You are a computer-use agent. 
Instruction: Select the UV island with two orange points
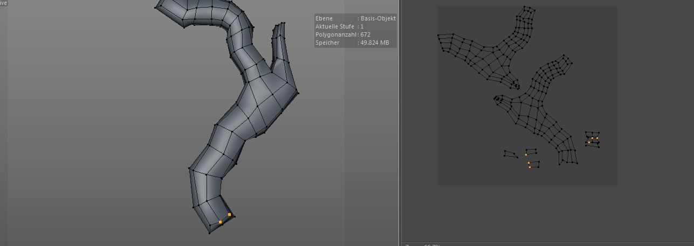click(534, 164)
